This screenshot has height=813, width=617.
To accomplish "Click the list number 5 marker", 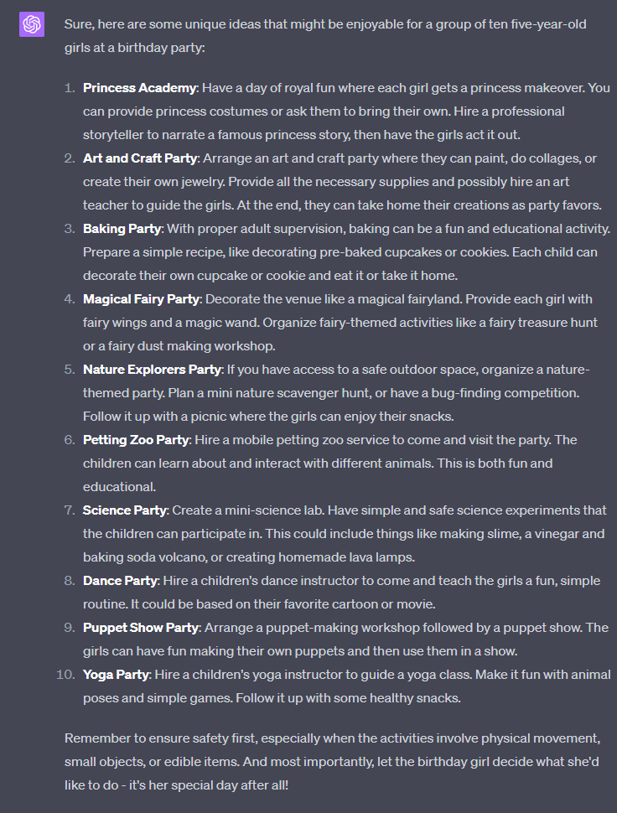I will (69, 370).
